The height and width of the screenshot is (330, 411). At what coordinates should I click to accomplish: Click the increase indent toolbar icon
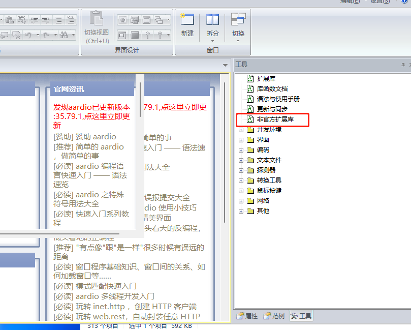[34, 20]
